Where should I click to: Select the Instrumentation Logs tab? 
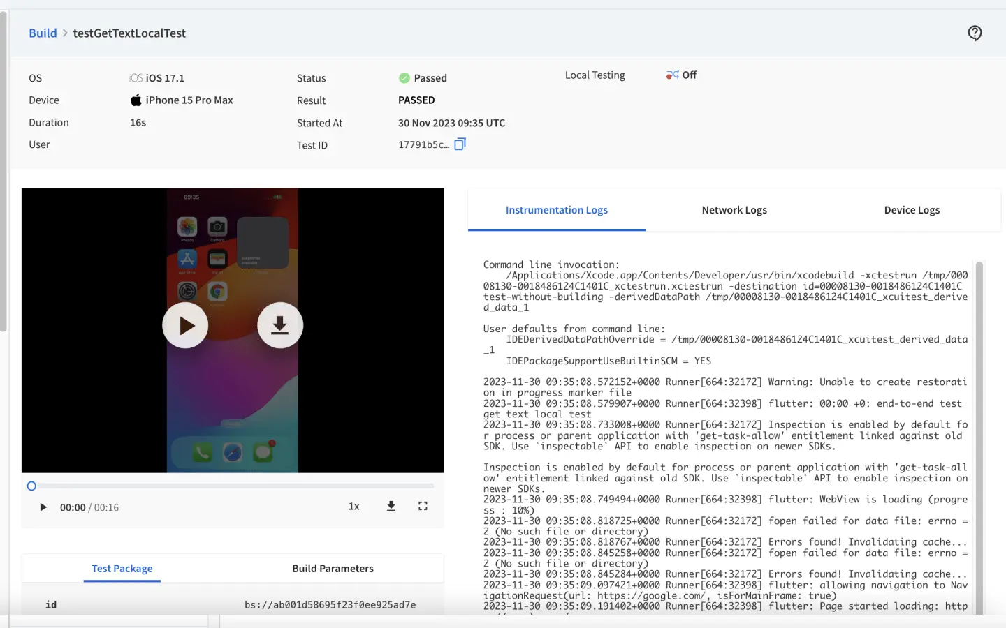(x=556, y=210)
